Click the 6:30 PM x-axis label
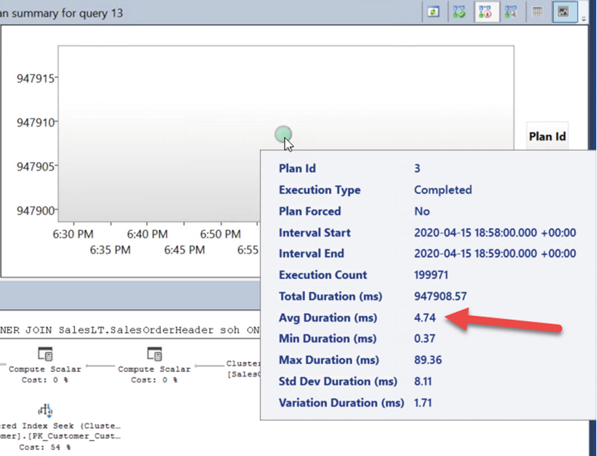This screenshot has width=597, height=456. [x=73, y=234]
